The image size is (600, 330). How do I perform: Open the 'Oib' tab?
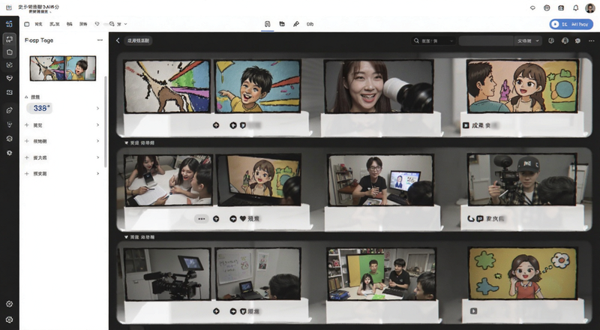[x=310, y=24]
